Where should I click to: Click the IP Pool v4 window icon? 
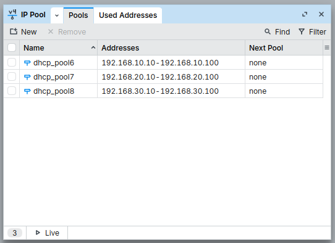click(x=12, y=15)
